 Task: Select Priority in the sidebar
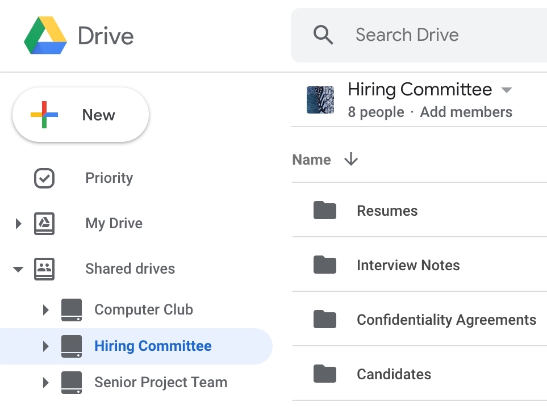[x=108, y=178]
